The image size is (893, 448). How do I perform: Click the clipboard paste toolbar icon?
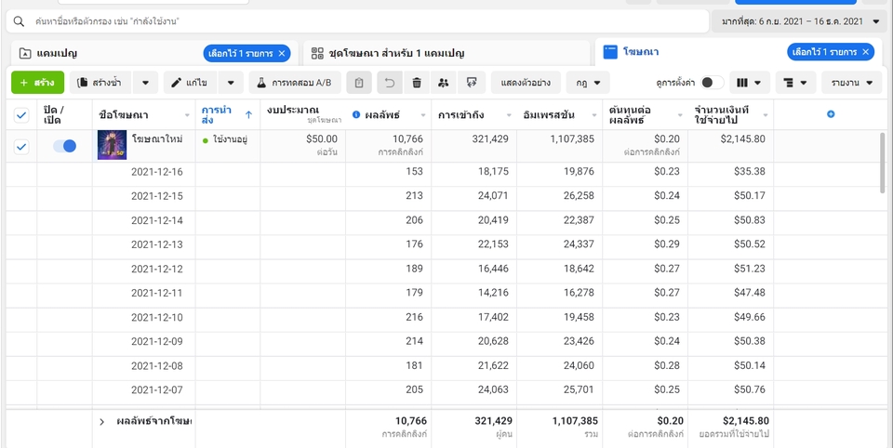(359, 83)
